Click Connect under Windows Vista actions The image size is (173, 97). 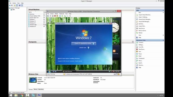point(141,43)
